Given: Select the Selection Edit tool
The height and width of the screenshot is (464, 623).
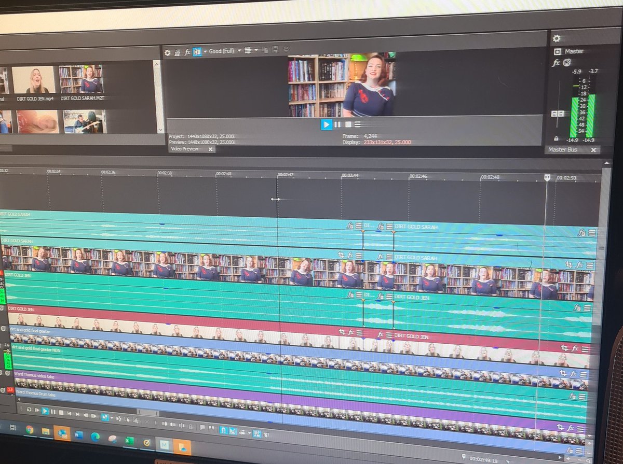Looking at the screenshot, I should coord(127,419).
